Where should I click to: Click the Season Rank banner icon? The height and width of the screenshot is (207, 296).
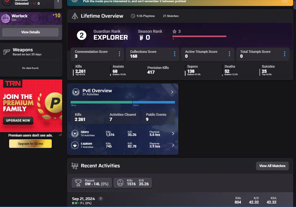[x=142, y=38]
